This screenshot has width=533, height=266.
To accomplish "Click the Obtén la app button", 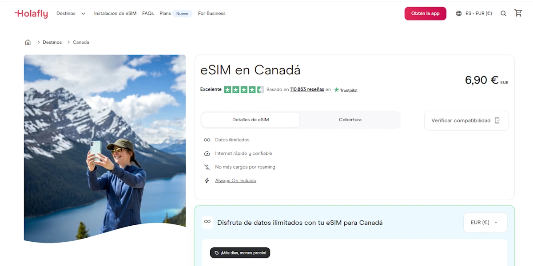I will (x=425, y=14).
